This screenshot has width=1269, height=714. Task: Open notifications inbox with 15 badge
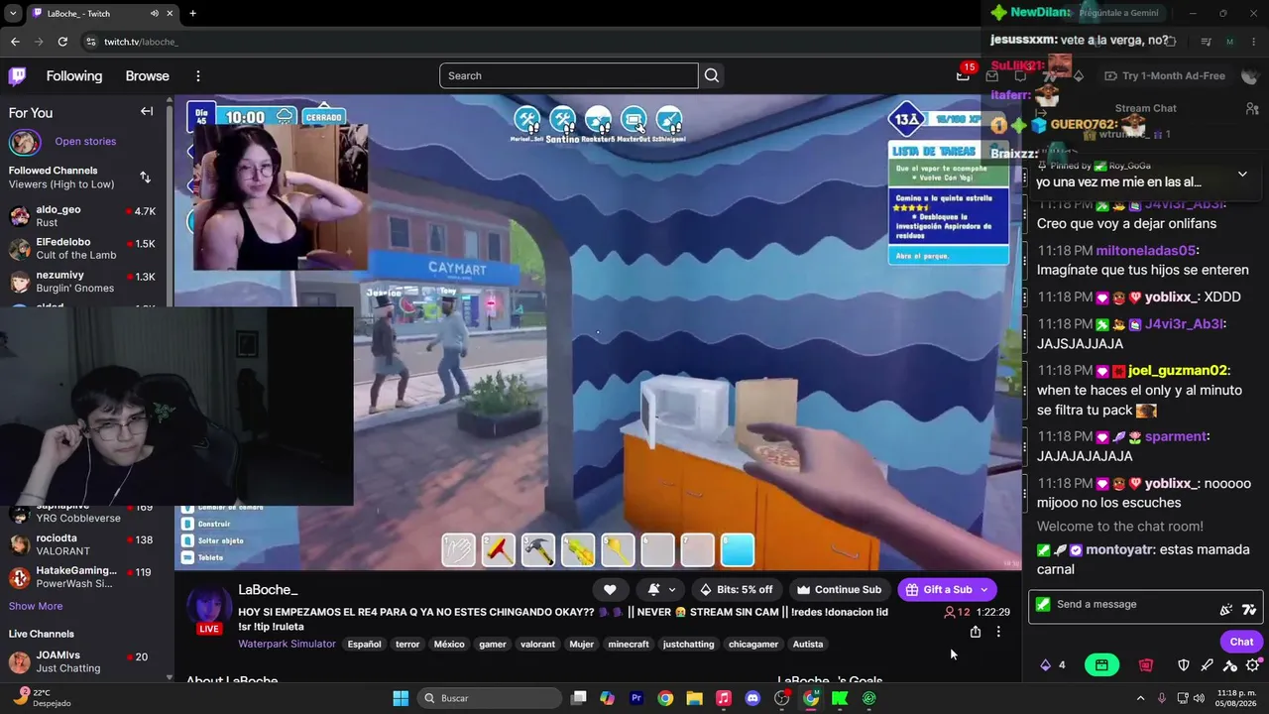[963, 75]
